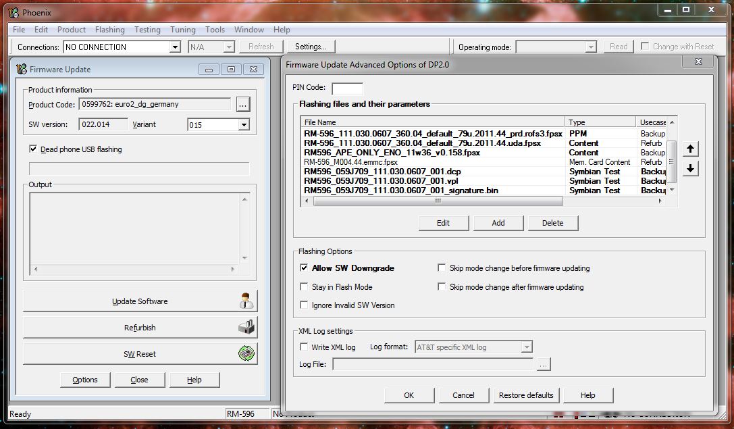Toggle Dead phone USB flashing checkbox
734x429 pixels.
(x=33, y=149)
